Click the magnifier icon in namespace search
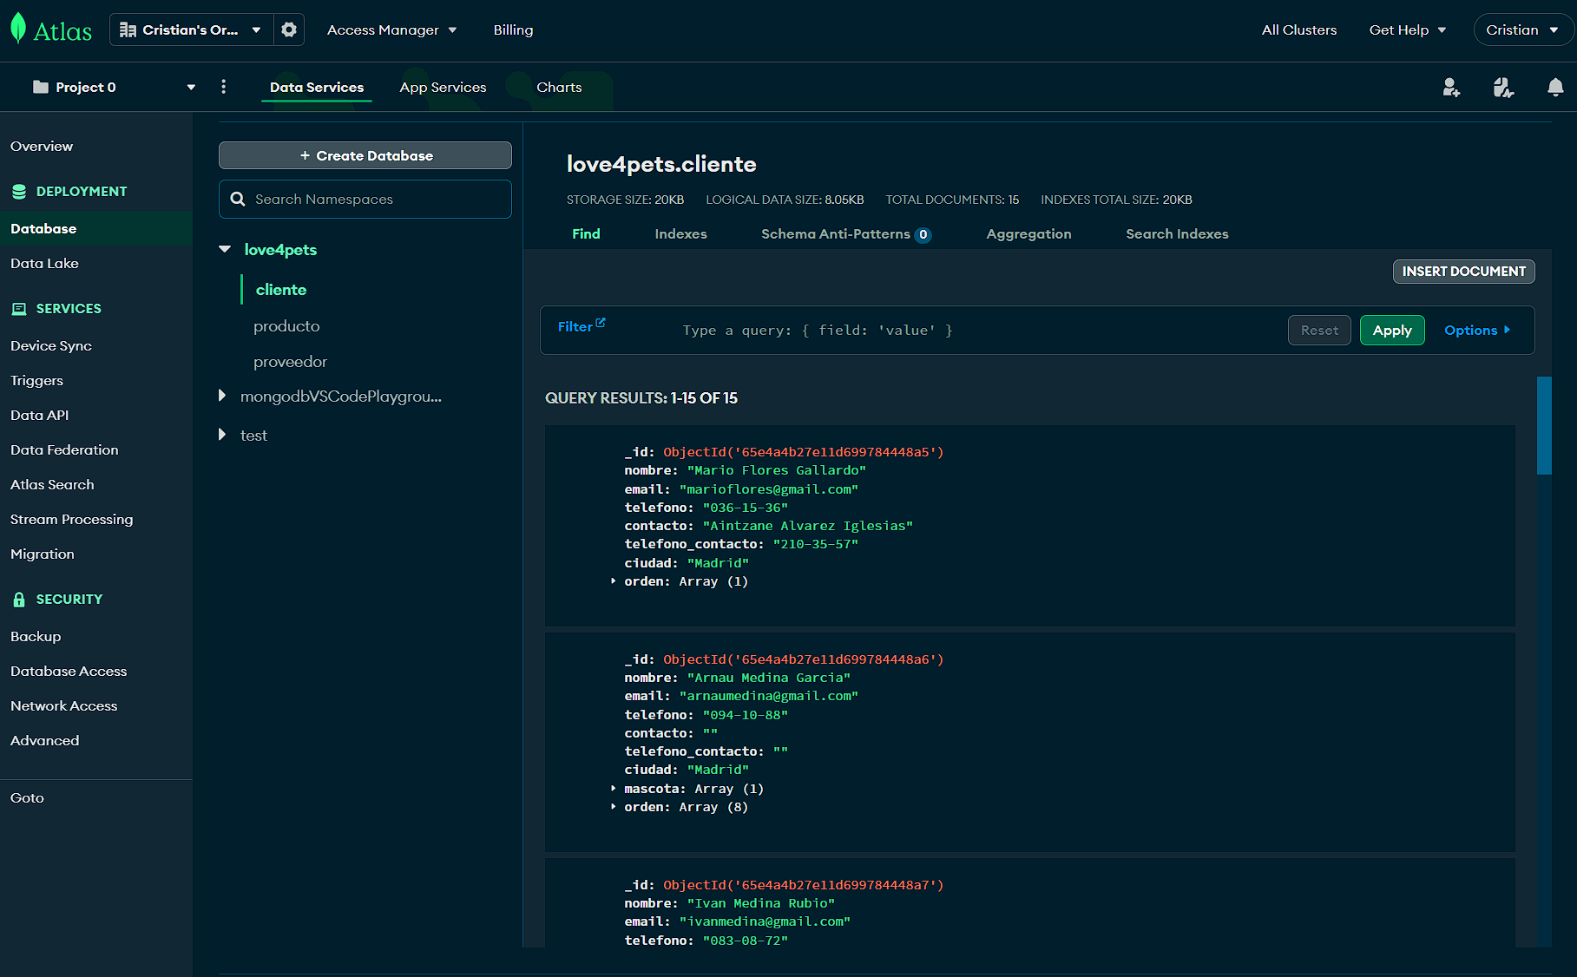Image resolution: width=1577 pixels, height=977 pixels. pyautogui.click(x=238, y=199)
